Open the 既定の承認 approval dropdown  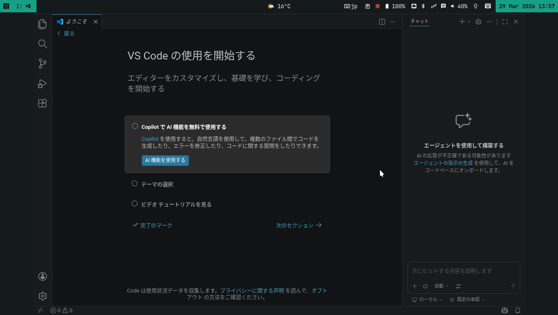(x=468, y=299)
